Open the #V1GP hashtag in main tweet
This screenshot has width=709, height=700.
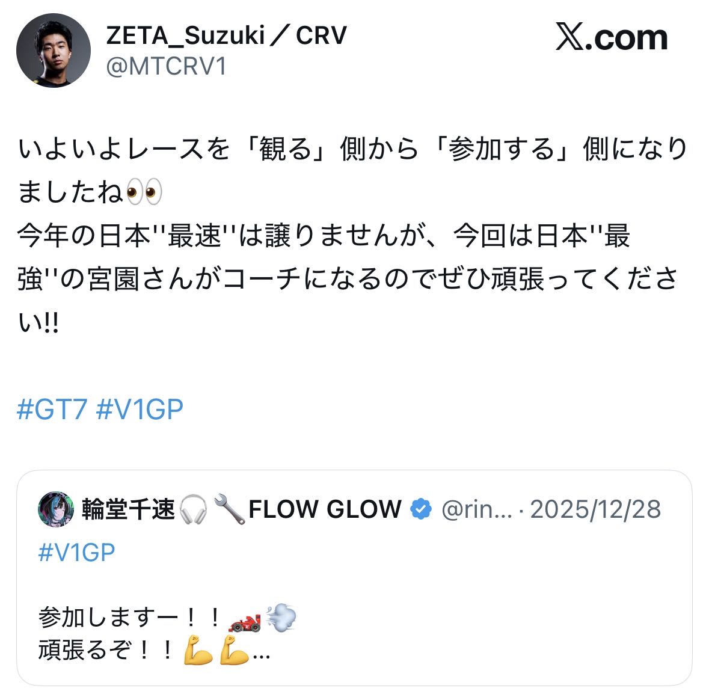(x=140, y=410)
